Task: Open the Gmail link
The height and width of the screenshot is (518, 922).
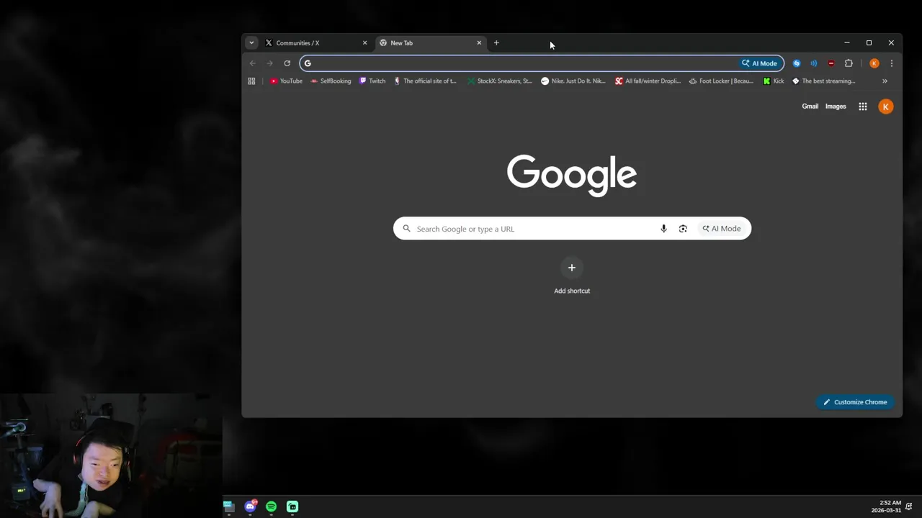Action: tap(810, 106)
